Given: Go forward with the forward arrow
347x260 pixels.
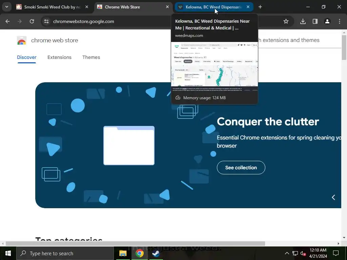Looking at the screenshot, I should click(x=20, y=21).
